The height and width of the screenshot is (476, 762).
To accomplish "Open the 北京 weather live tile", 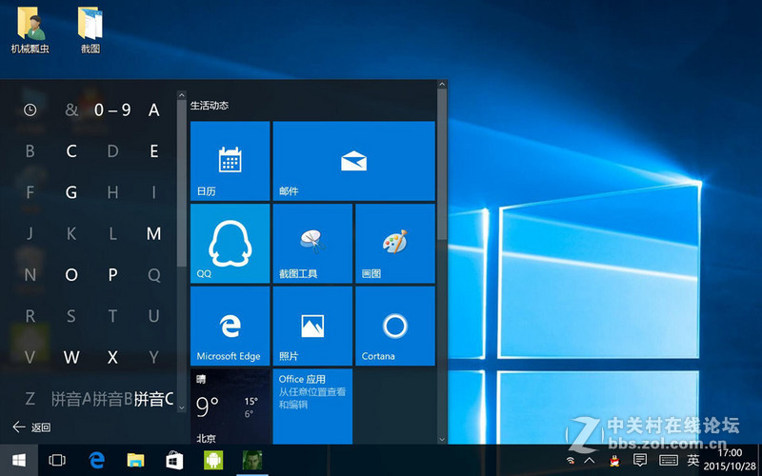I will click(230, 407).
